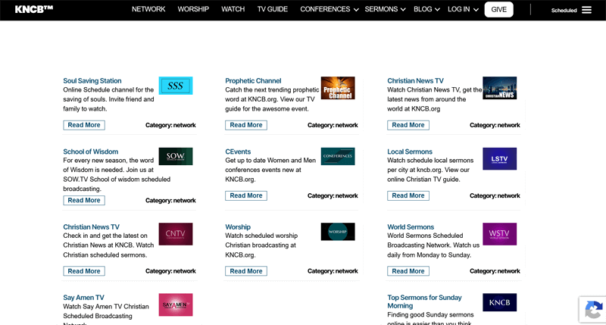Click the KNCB site logo
The image size is (606, 325).
(34, 9)
